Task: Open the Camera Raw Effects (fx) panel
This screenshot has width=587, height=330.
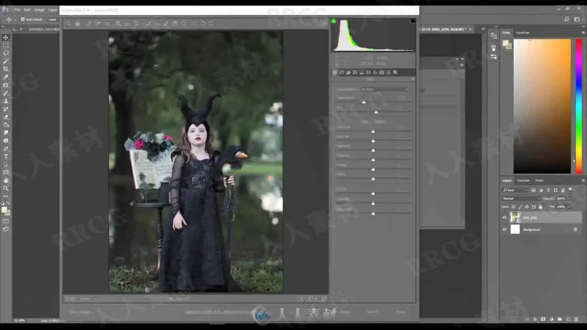Action: [375, 72]
